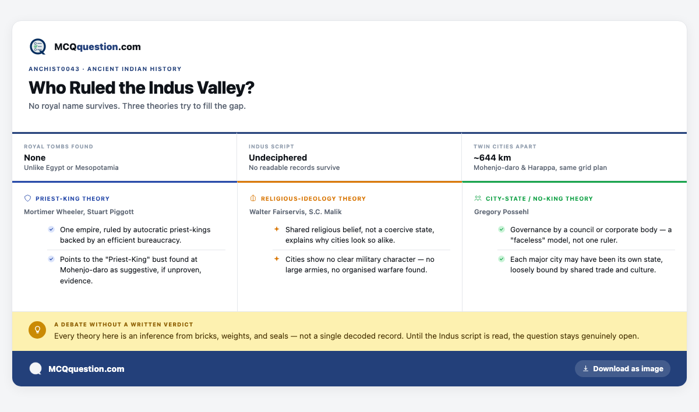Click green check beside 'Each major city may'
Screen dimensions: 699x412
(502, 259)
